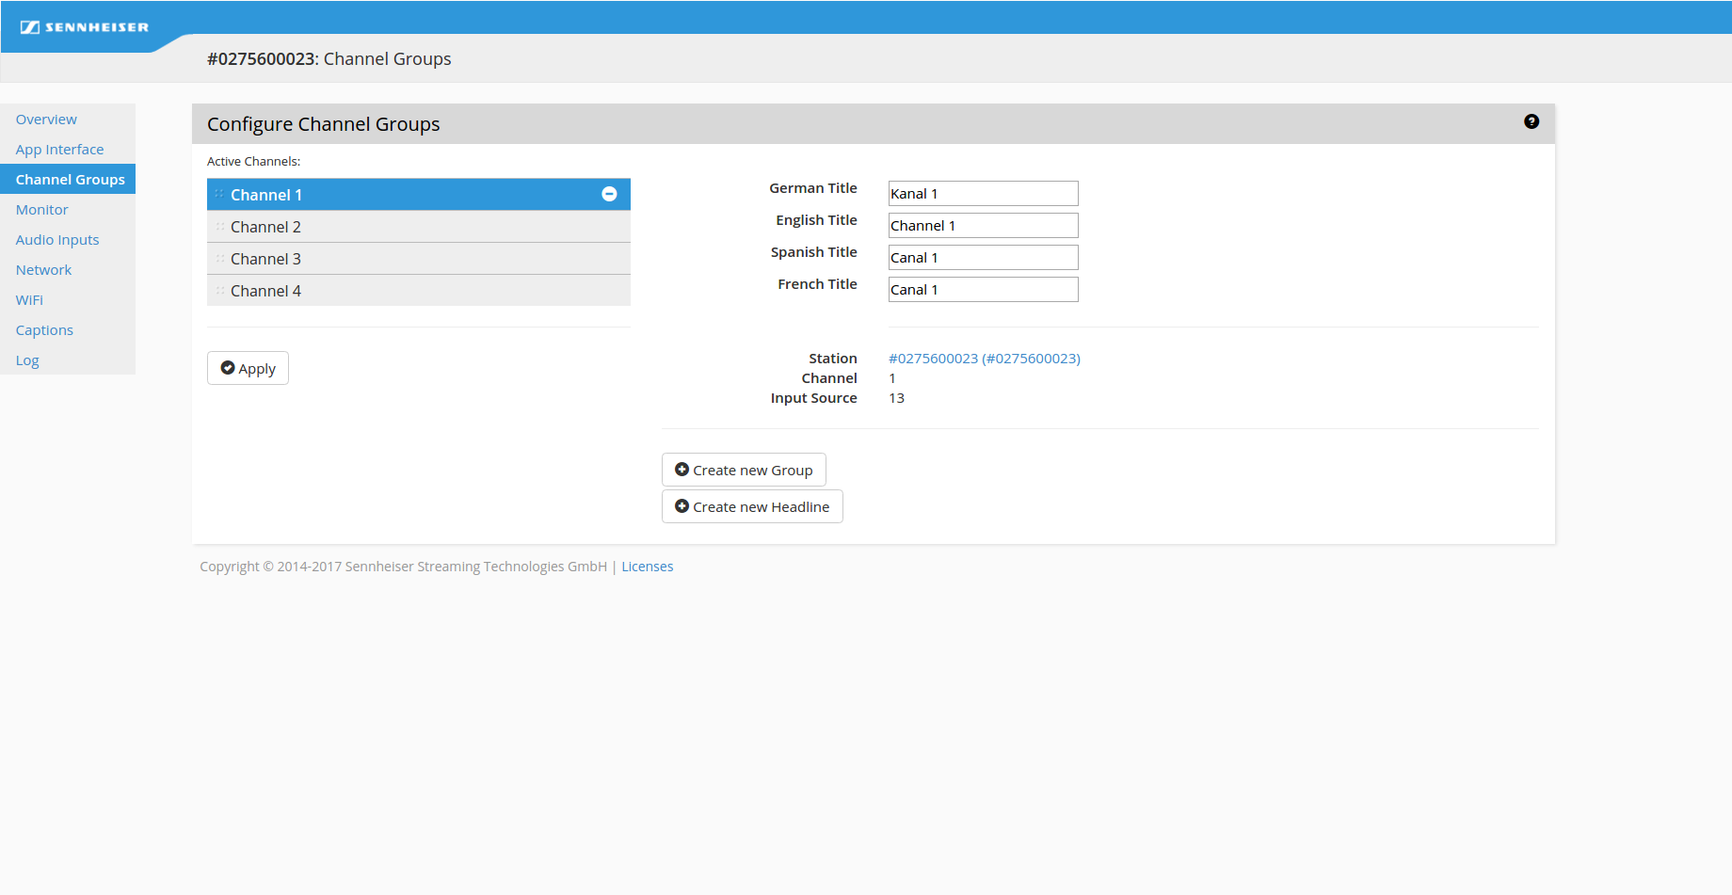Viewport: 1732px width, 895px height.
Task: Click the Channel 3 drag handle
Action: (x=219, y=259)
